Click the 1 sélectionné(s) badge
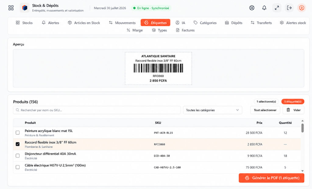The height and width of the screenshot is (189, 312). pyautogui.click(x=266, y=101)
